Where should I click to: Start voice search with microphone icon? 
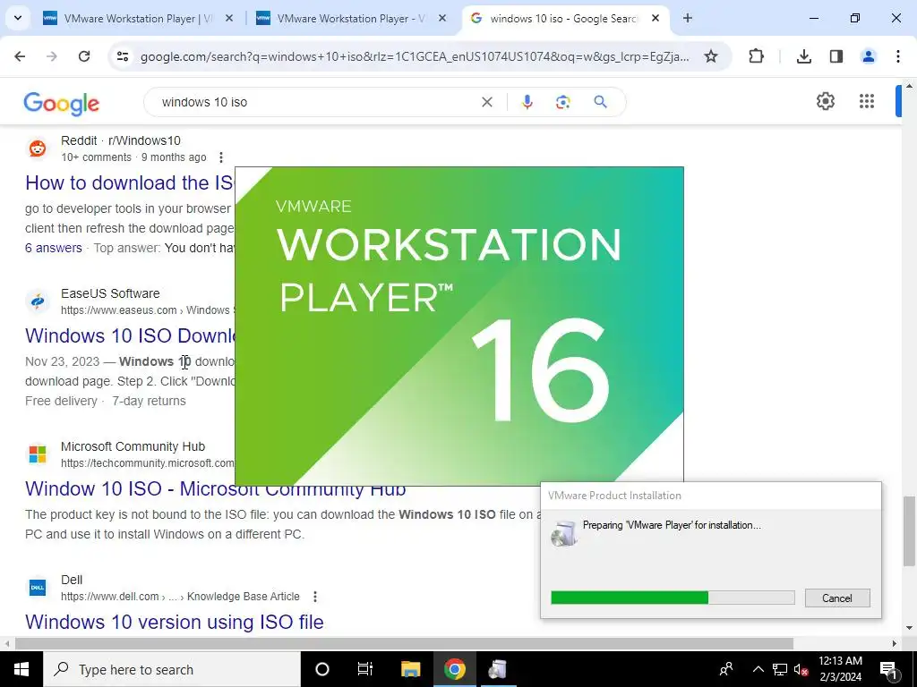[x=527, y=102]
